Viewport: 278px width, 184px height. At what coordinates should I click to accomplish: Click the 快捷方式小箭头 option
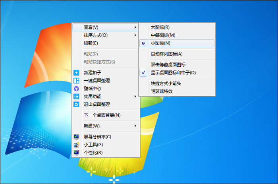coord(166,83)
